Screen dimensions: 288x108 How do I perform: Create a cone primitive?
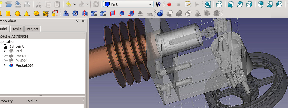[27, 13]
